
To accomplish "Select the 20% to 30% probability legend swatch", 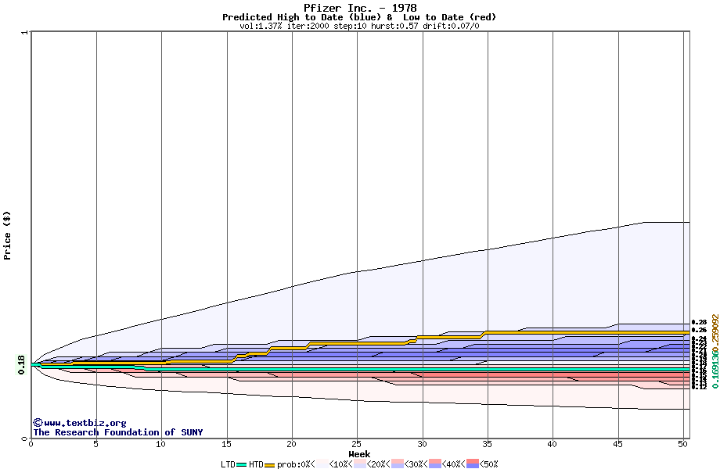I will click(x=398, y=464).
